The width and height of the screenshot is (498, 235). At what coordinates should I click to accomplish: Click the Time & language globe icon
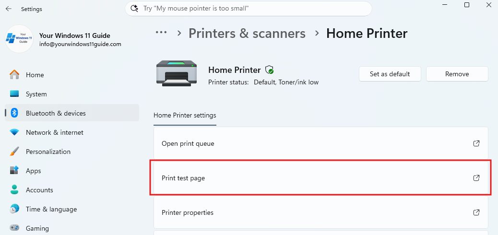[x=14, y=209]
